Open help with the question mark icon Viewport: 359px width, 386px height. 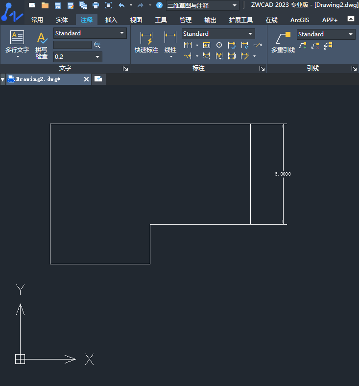[x=159, y=5]
